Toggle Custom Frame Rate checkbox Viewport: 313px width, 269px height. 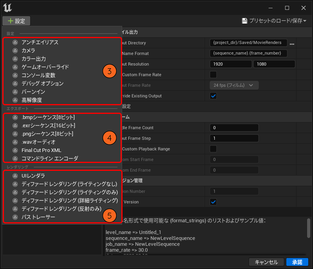213,75
